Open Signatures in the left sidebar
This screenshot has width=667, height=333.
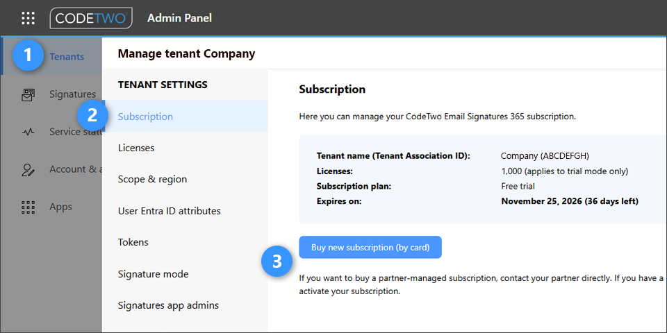tap(51, 94)
